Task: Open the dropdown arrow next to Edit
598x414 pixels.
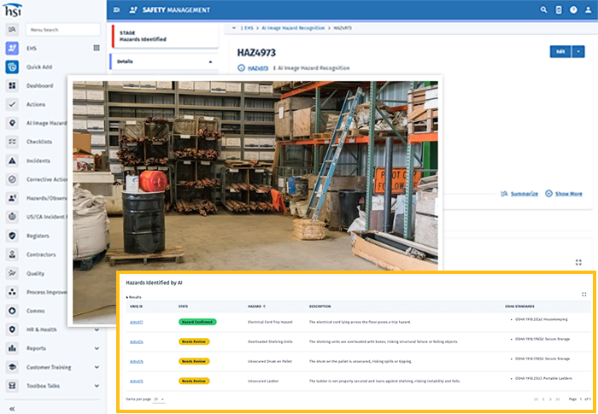Action: coord(578,51)
